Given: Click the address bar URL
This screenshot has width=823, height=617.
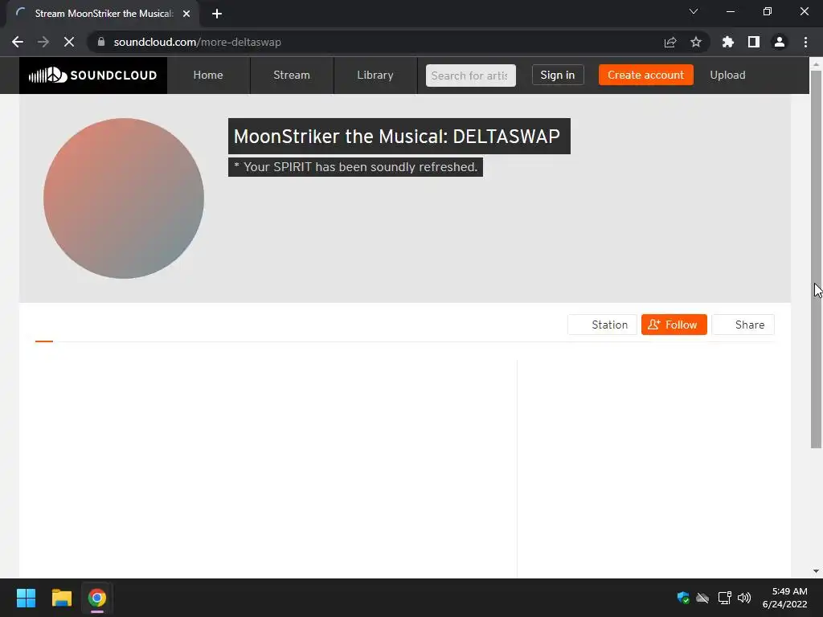Looking at the screenshot, I should (x=198, y=42).
